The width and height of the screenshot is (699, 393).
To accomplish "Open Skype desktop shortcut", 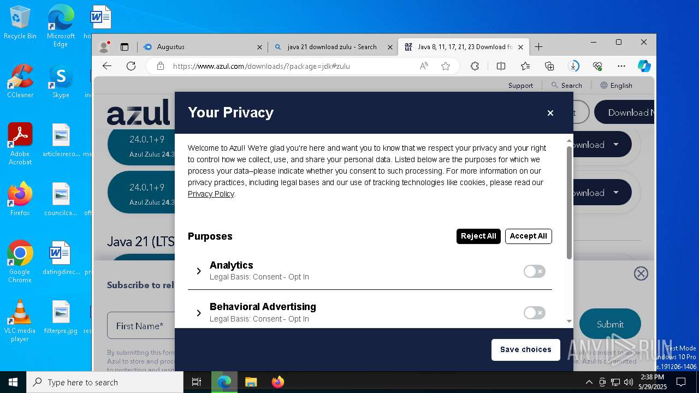I will click(61, 81).
